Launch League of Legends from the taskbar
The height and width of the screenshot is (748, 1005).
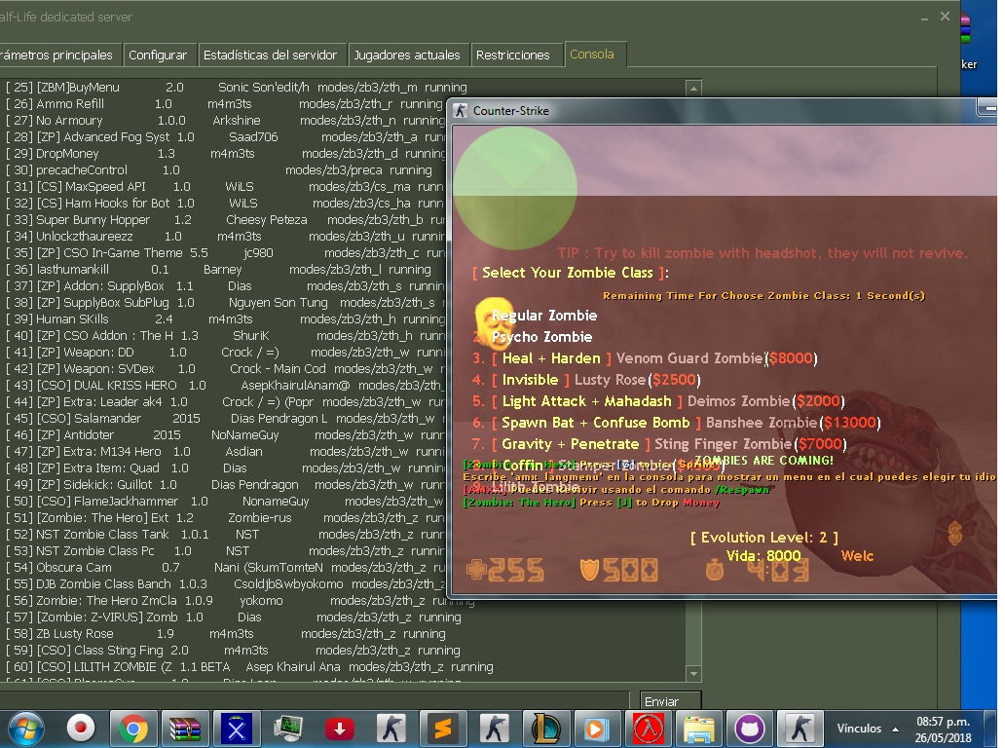tap(546, 729)
